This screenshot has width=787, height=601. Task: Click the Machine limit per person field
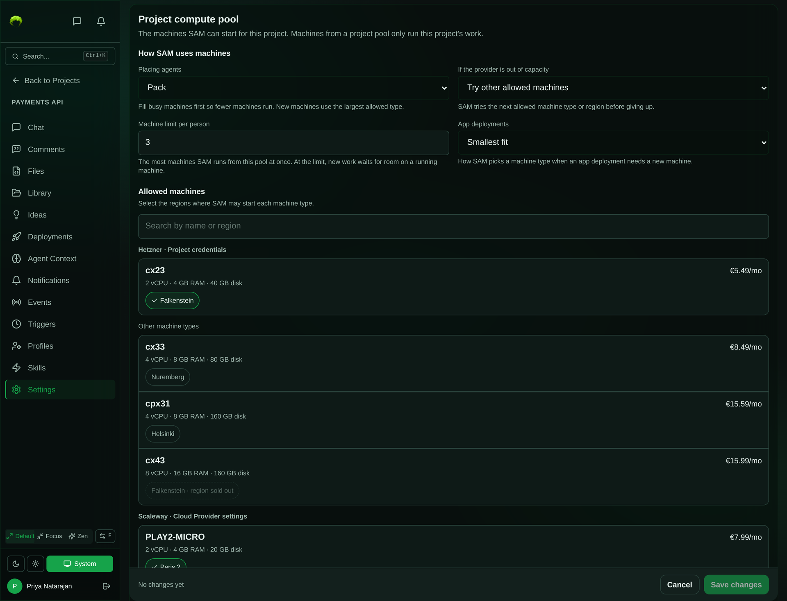[x=293, y=143]
